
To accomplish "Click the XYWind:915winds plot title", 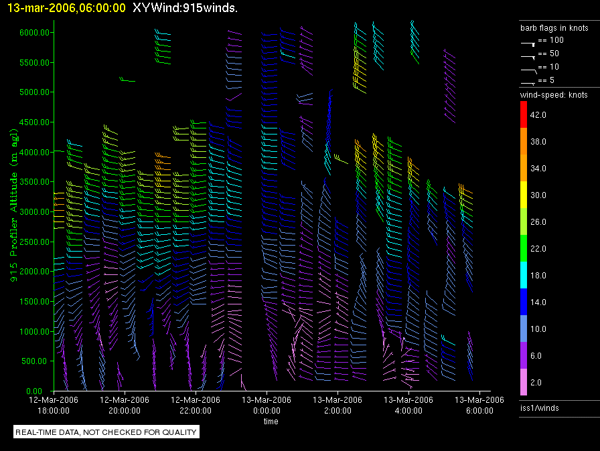I will coord(185,8).
